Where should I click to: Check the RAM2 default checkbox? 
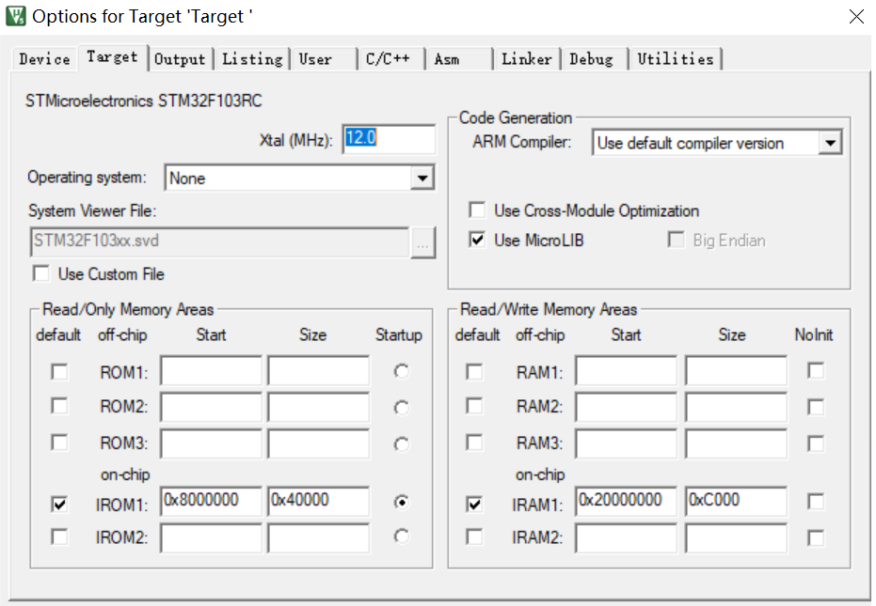coord(474,406)
